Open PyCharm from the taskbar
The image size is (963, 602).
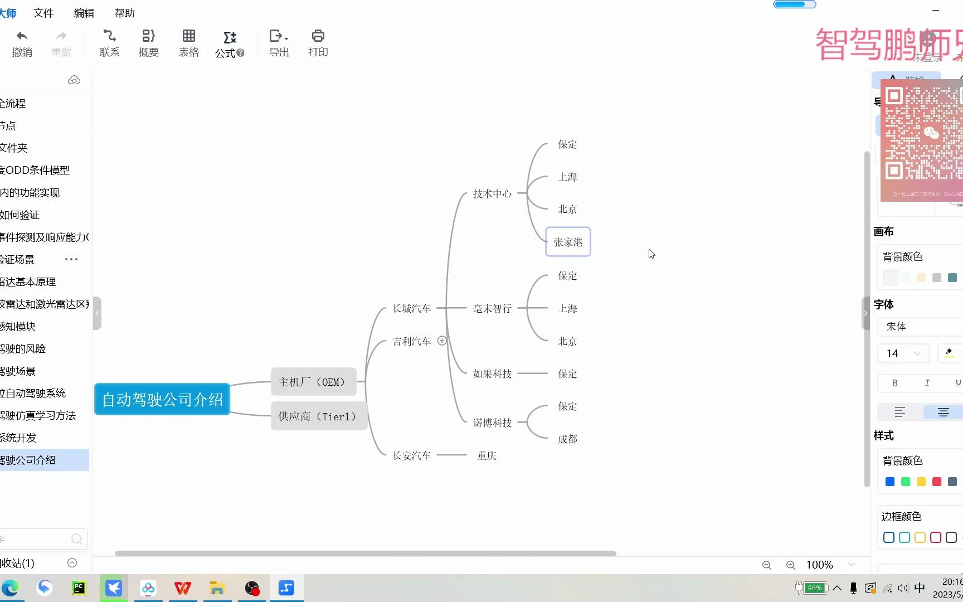(x=79, y=588)
